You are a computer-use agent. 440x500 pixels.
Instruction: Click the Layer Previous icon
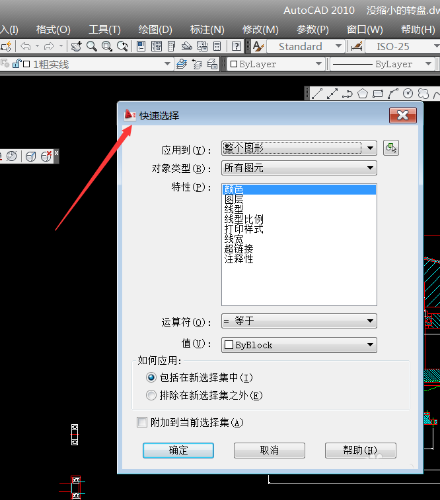click(197, 64)
